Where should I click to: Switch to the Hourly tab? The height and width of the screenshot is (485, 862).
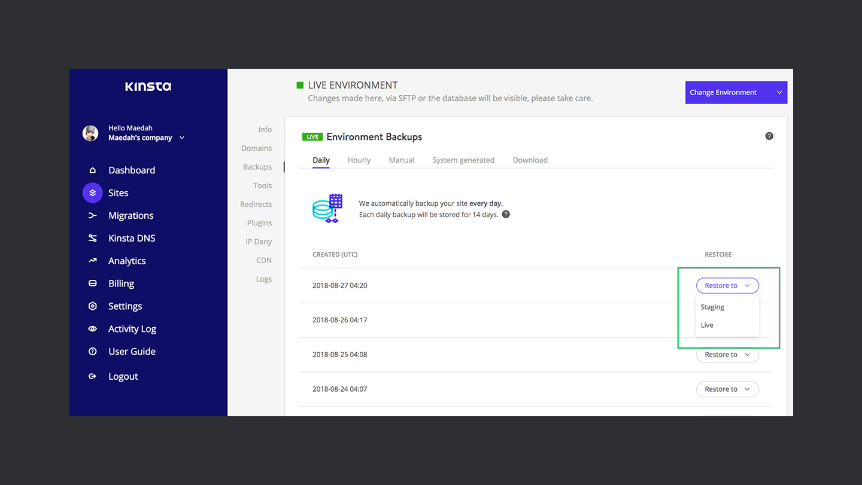pyautogui.click(x=359, y=160)
